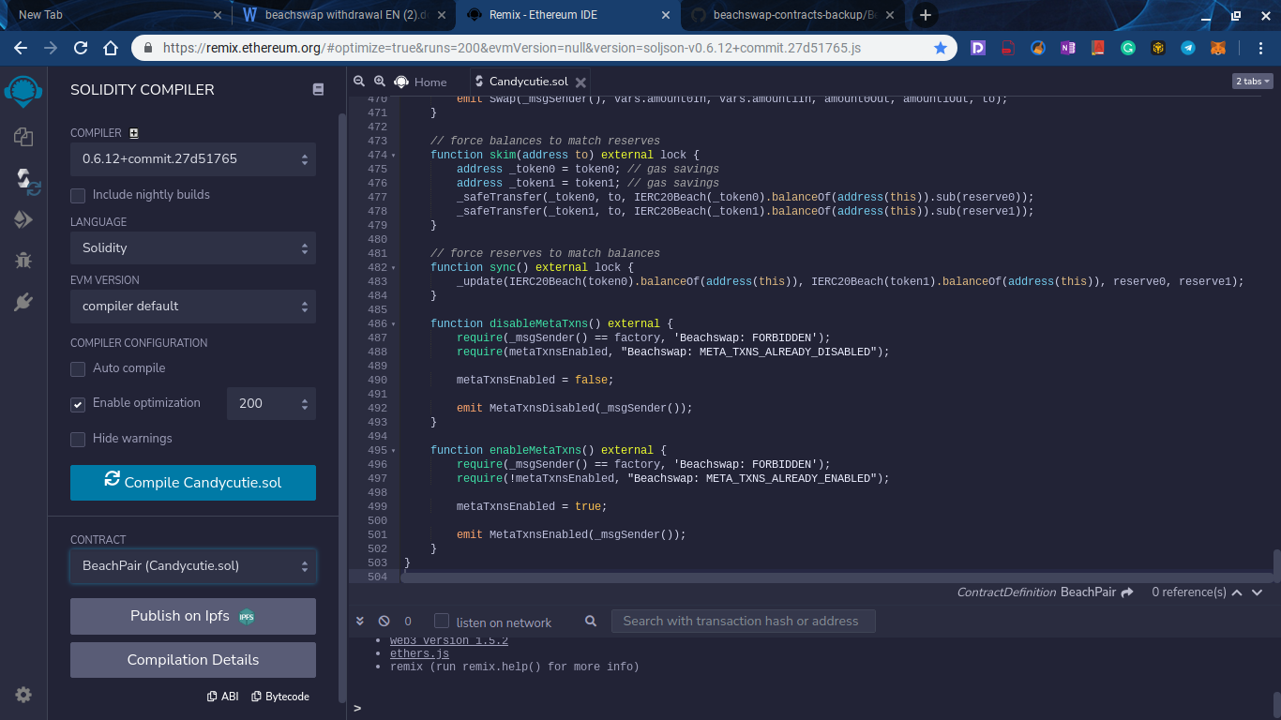The height and width of the screenshot is (720, 1281).
Task: Click Compile Candycutie.sol button
Action: pos(193,483)
